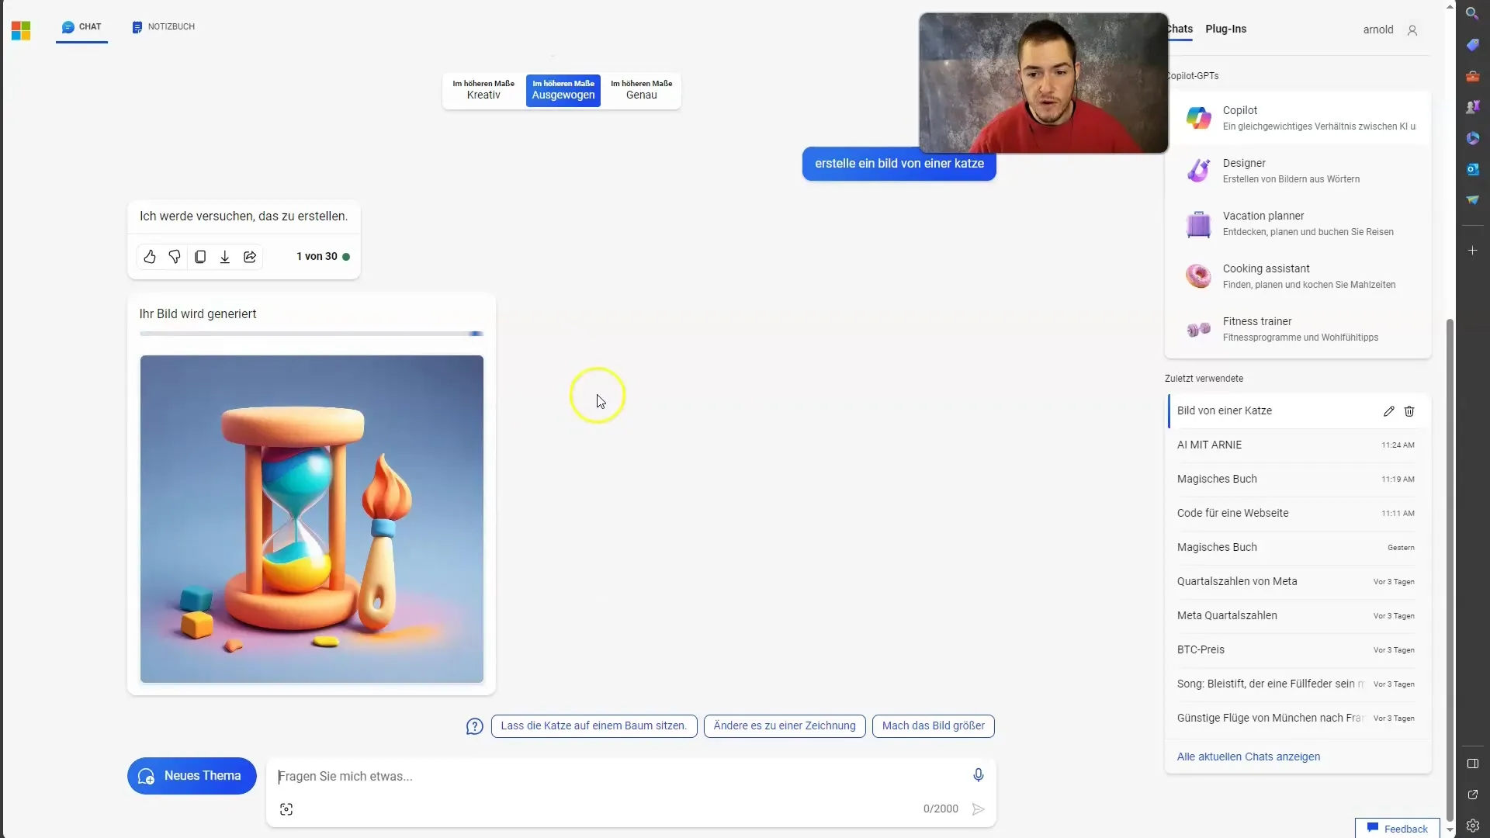Click the thumbs down icon
The image size is (1490, 838).
click(174, 256)
